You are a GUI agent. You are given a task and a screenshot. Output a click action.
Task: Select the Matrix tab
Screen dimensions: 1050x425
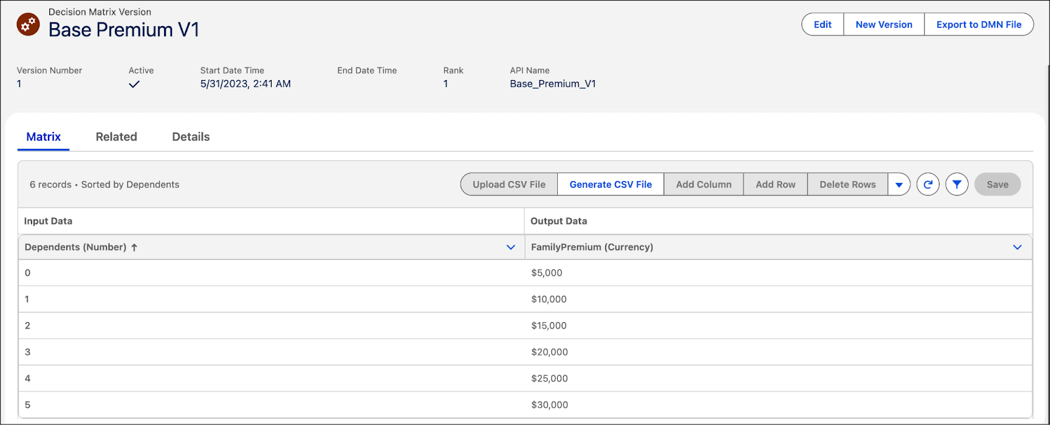(x=43, y=136)
